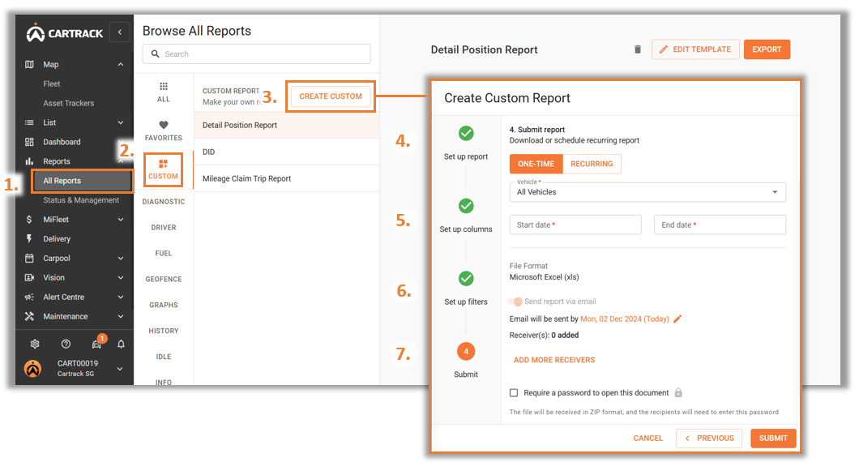Click the Vision camera icon
Image resolution: width=859 pixels, height=462 pixels.
[x=30, y=277]
